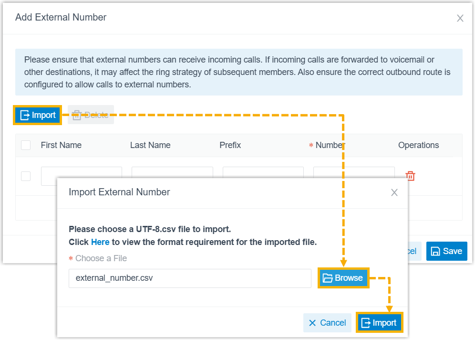Viewport: 475px width, 340px height.
Task: Click the floppy disk icon on Save button
Action: (435, 252)
